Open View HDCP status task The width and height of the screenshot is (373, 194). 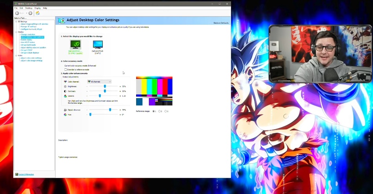pyautogui.click(x=28, y=42)
